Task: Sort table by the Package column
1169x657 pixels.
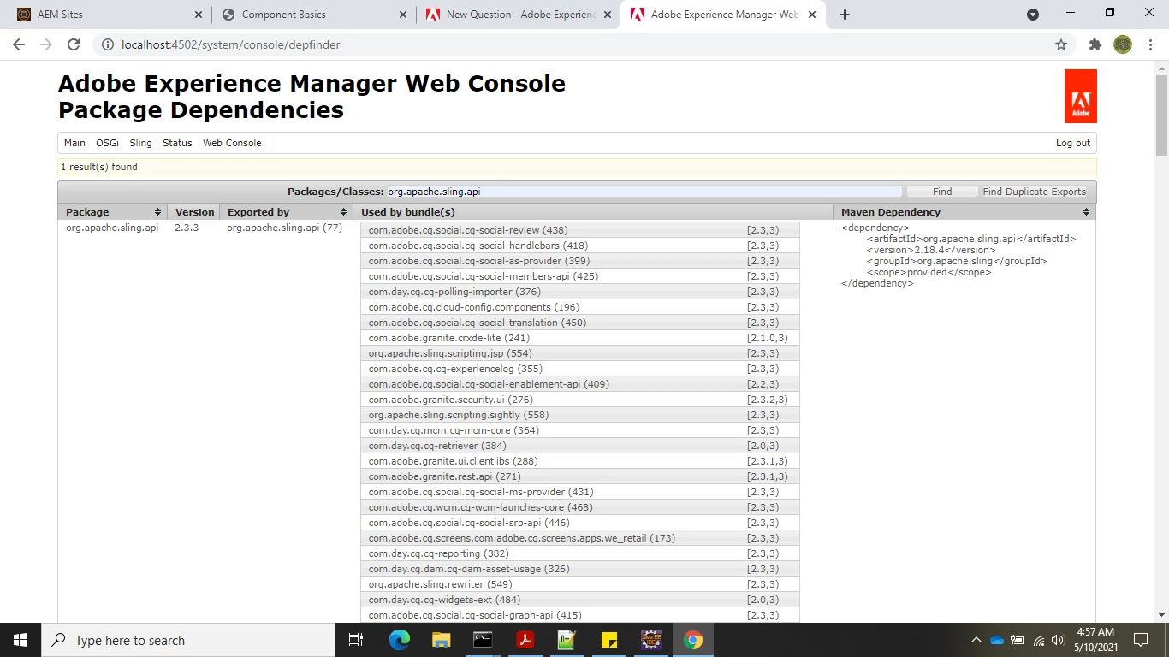Action: [x=113, y=212]
